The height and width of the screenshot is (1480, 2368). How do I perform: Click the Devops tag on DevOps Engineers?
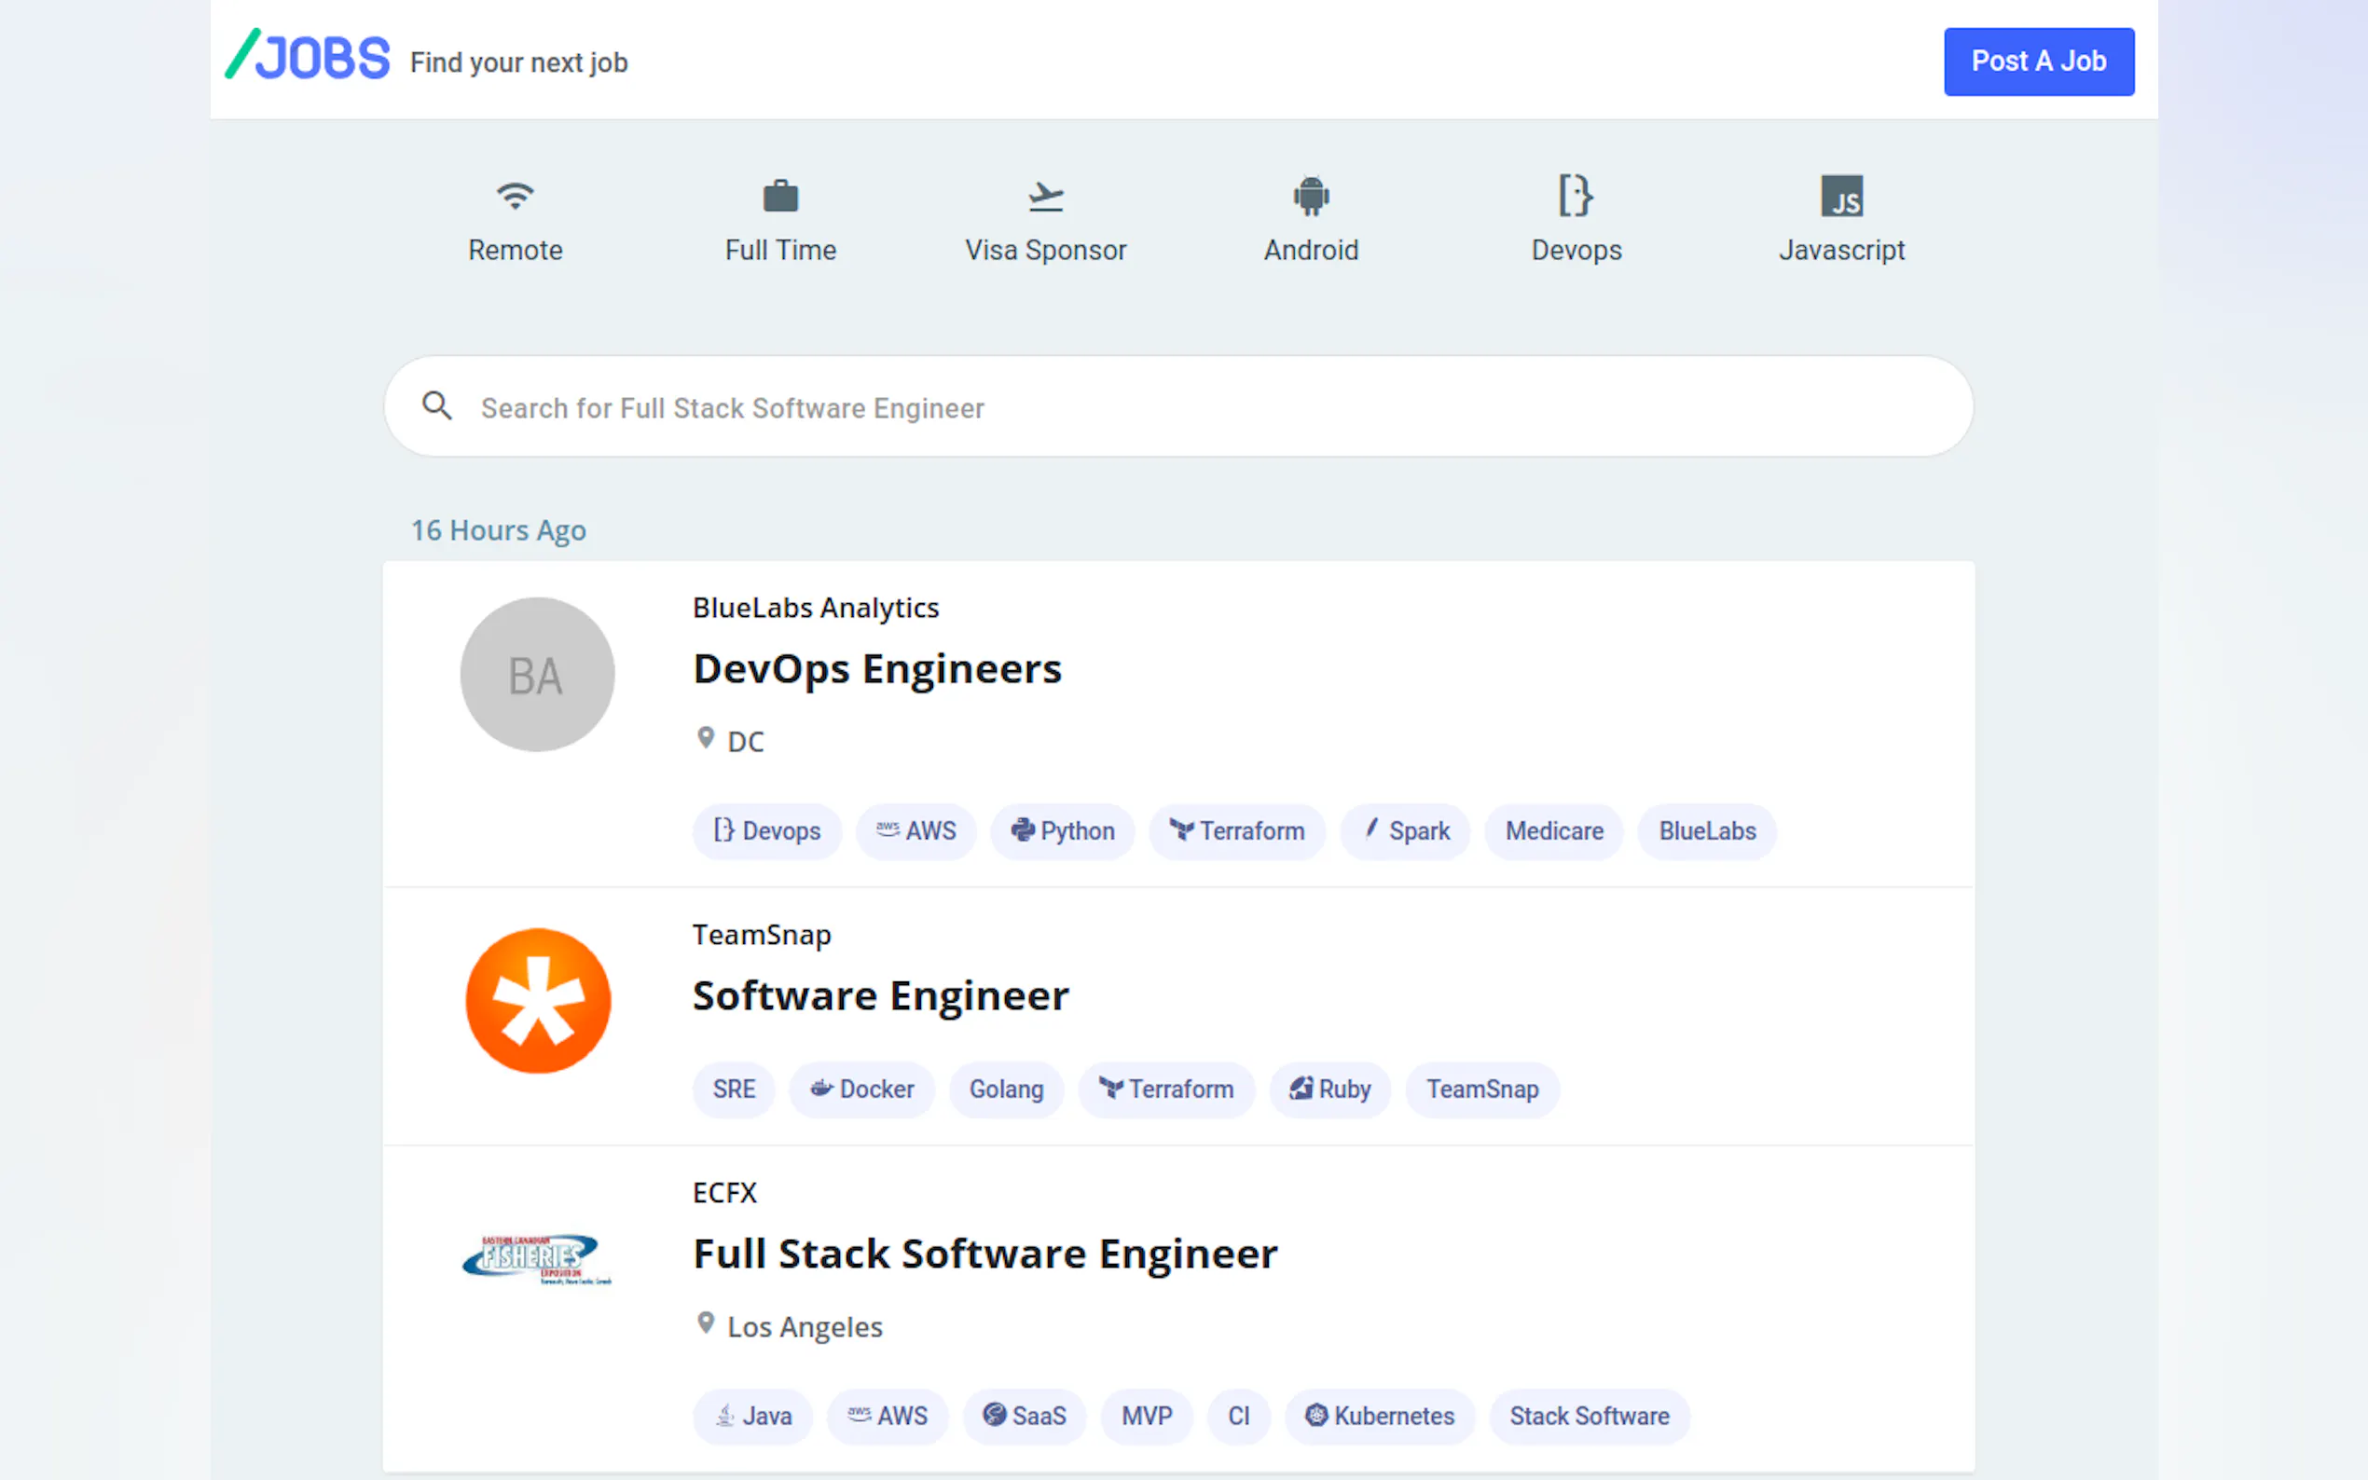[766, 831]
